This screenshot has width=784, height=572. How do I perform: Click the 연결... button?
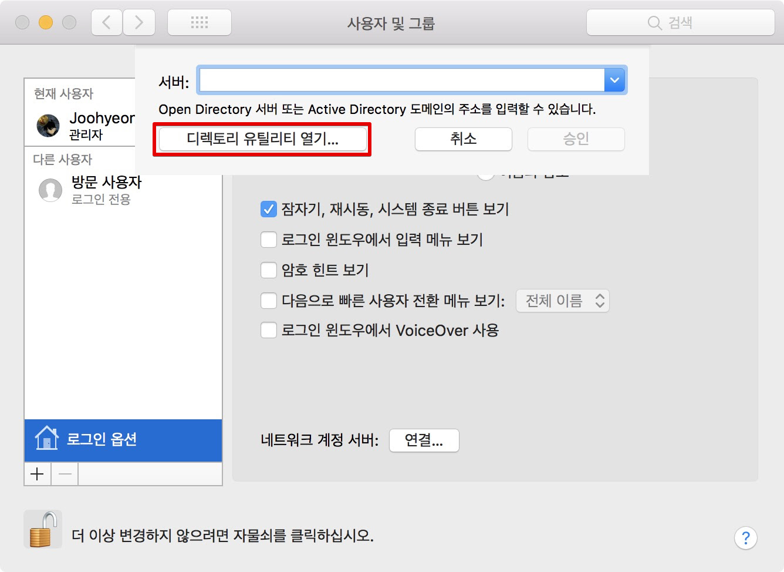click(424, 440)
